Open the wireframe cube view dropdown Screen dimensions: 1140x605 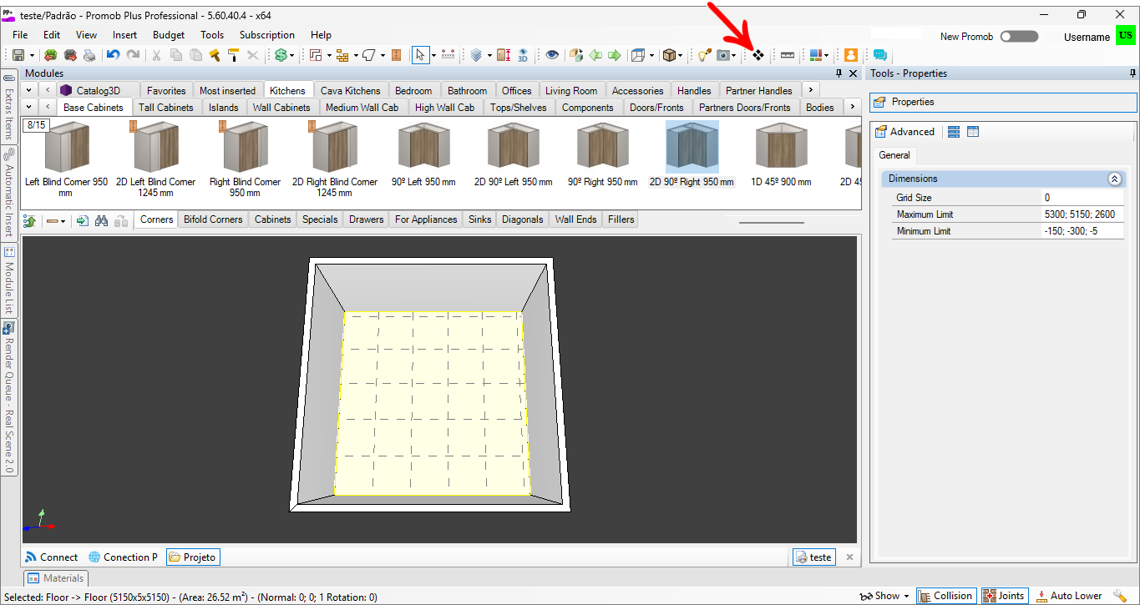coord(652,55)
